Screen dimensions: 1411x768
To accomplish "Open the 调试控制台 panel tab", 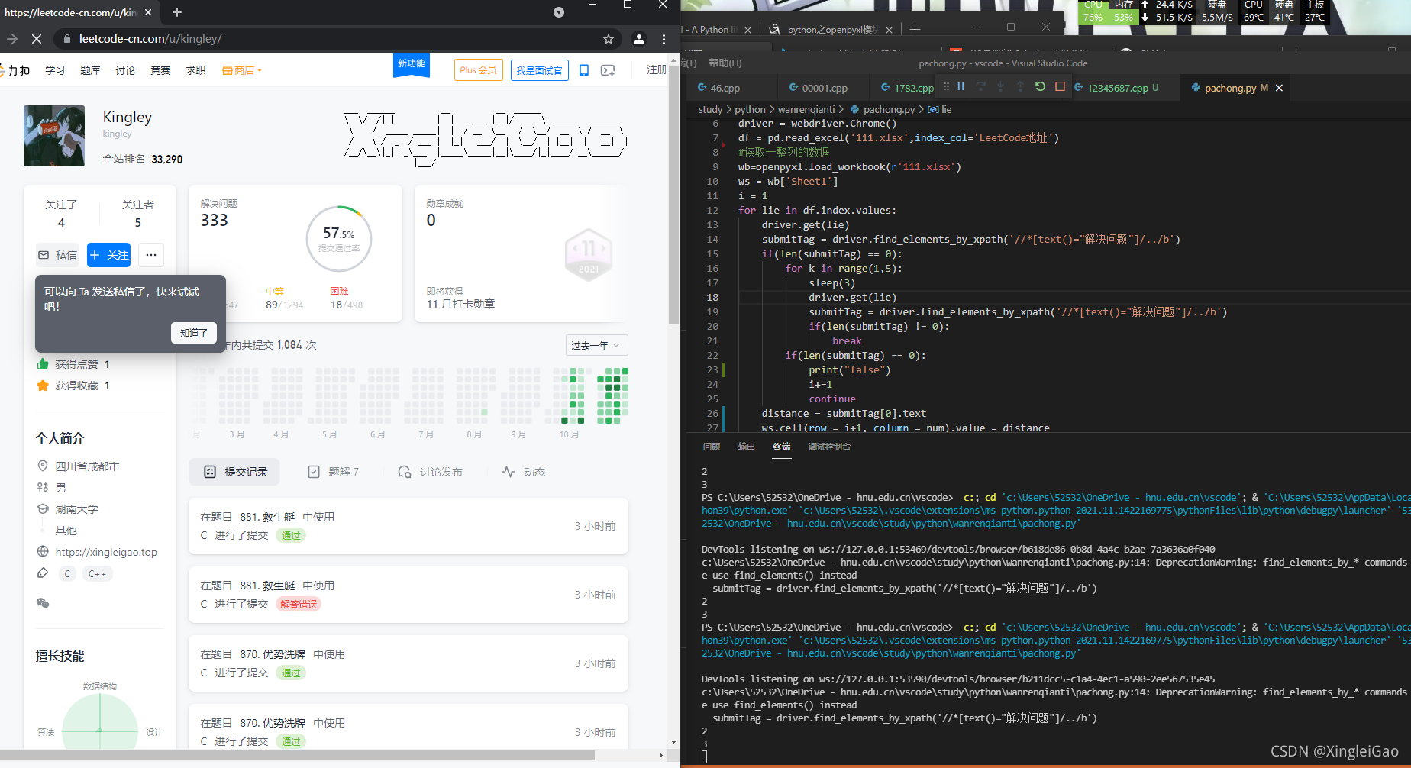I will 829,447.
